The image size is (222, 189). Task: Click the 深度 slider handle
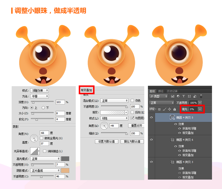[33, 103]
